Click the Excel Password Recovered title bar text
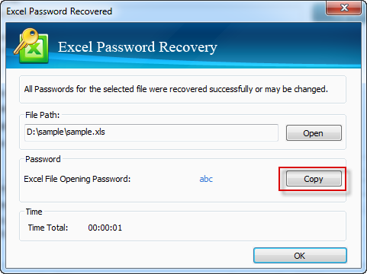Viewport: 367px width, 274px height. click(60, 11)
